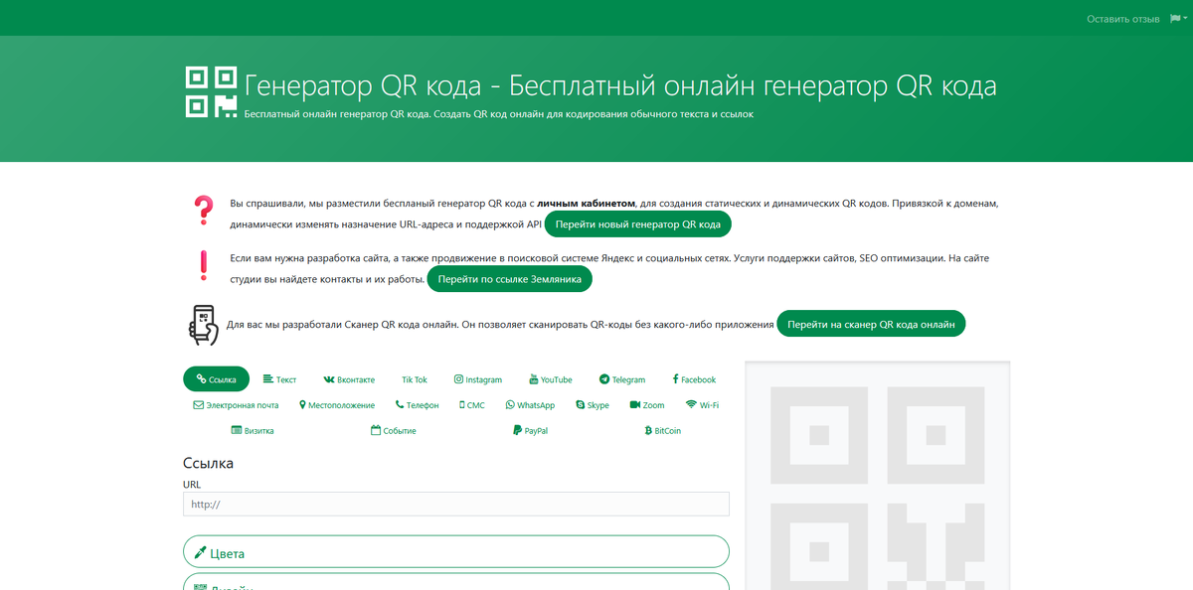The width and height of the screenshot is (1193, 590).
Task: Click 'Перейти новый генератор QR кода' button
Action: pyautogui.click(x=638, y=224)
